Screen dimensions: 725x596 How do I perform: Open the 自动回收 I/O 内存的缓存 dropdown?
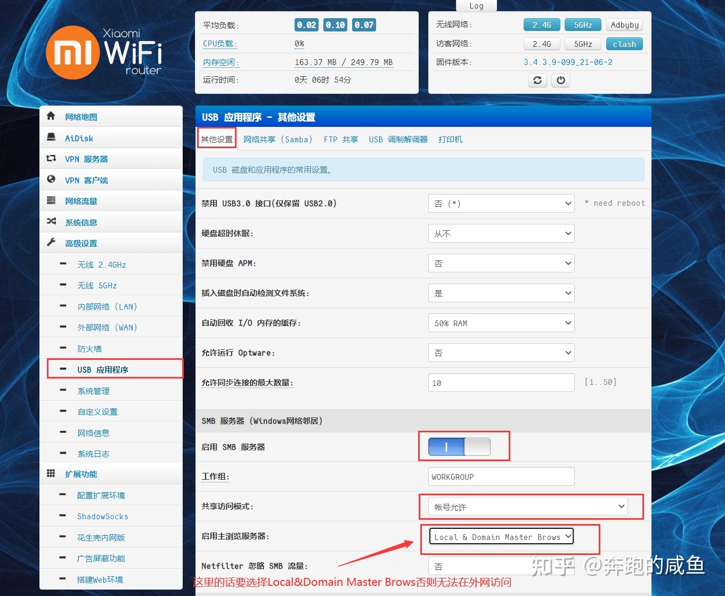click(x=501, y=323)
